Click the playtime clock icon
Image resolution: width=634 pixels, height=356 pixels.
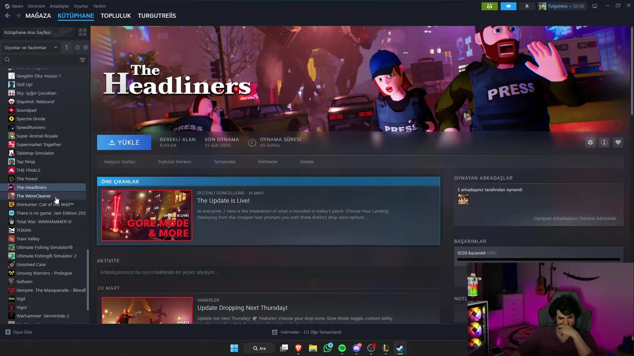pos(252,142)
